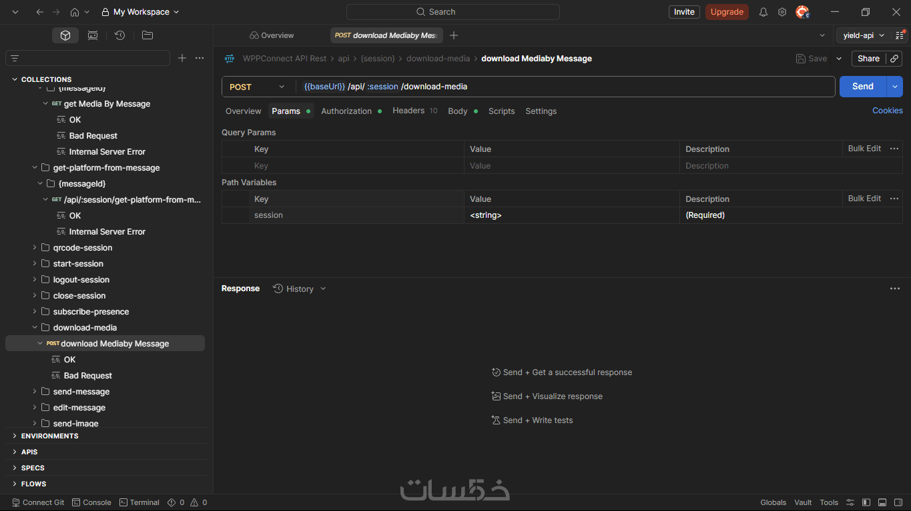Click Send + Get a successful response

click(561, 372)
